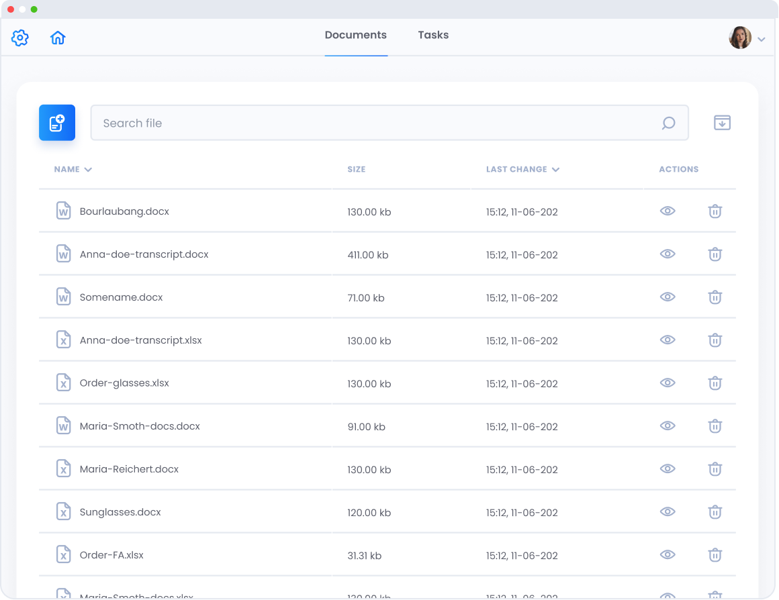Preview Order-FA.xlsx with eye icon

[667, 555]
